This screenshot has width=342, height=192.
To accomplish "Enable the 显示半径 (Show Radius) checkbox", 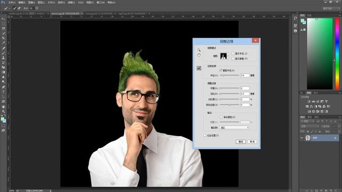I will pyautogui.click(x=233, y=53).
